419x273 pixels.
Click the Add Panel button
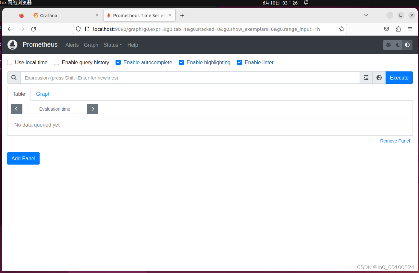click(x=23, y=158)
